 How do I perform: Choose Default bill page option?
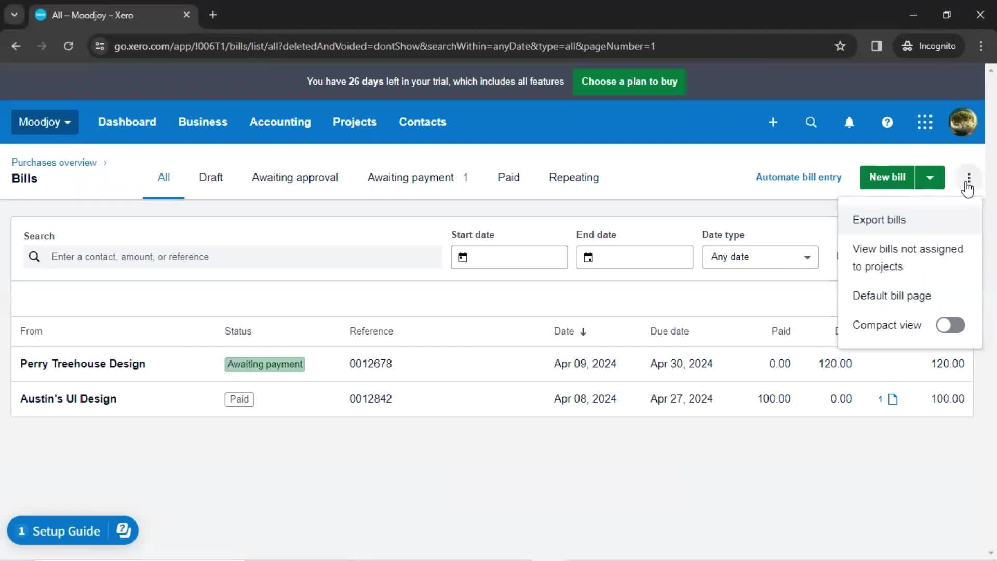click(910, 296)
